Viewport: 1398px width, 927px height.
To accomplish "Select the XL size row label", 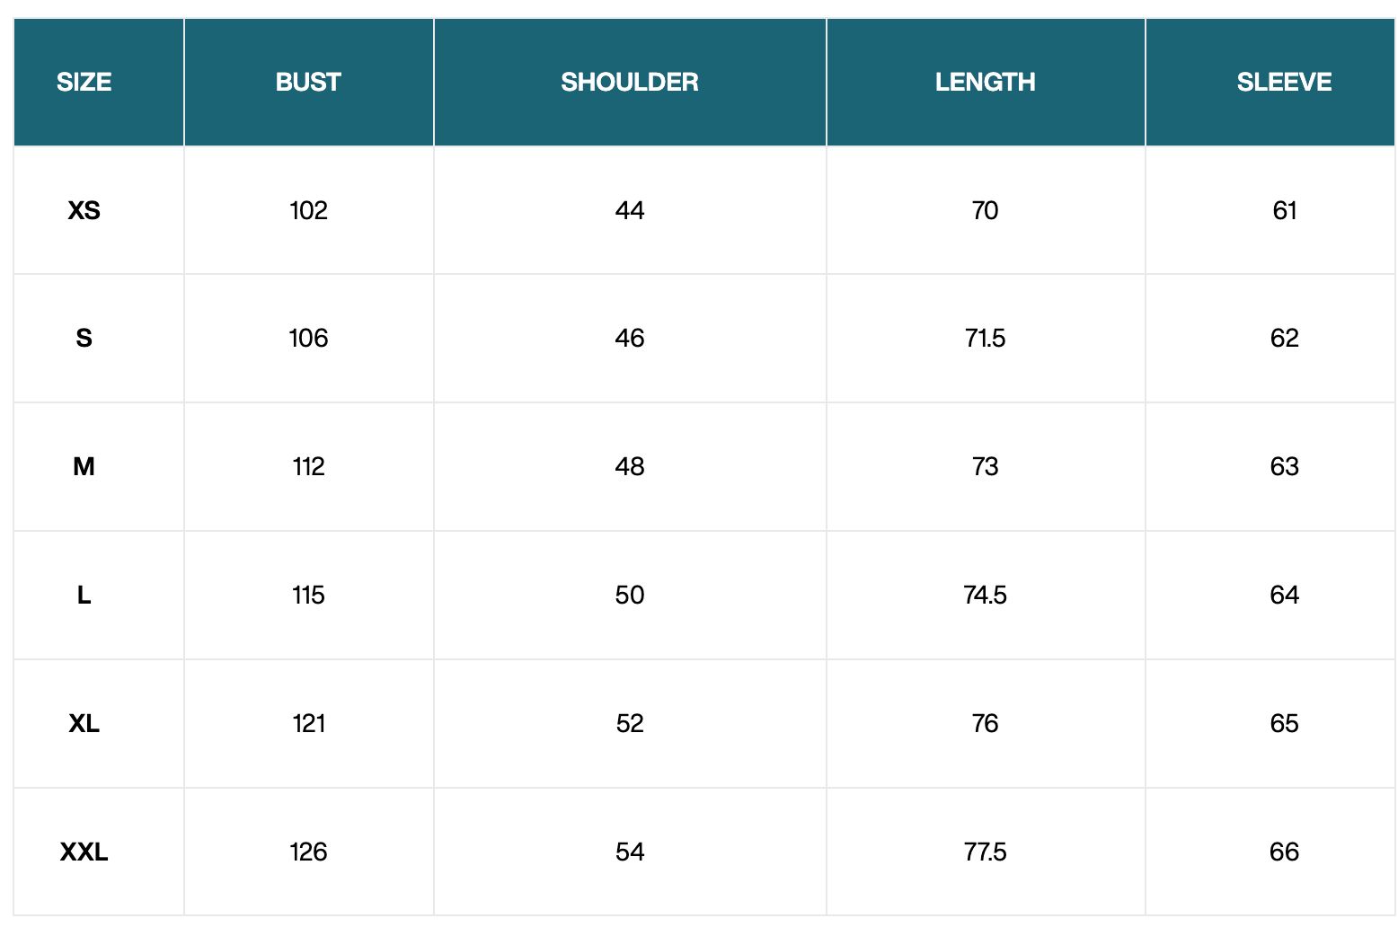I will (84, 723).
